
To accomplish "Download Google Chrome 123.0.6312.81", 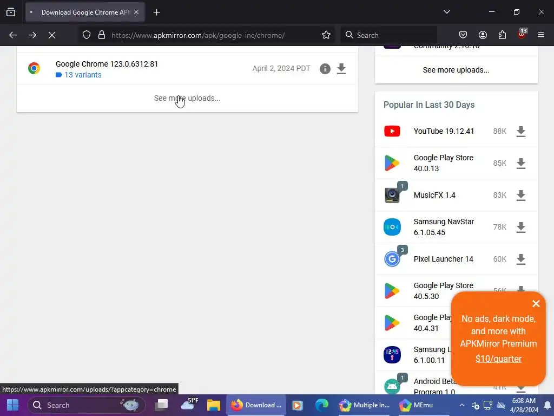I will pyautogui.click(x=341, y=69).
